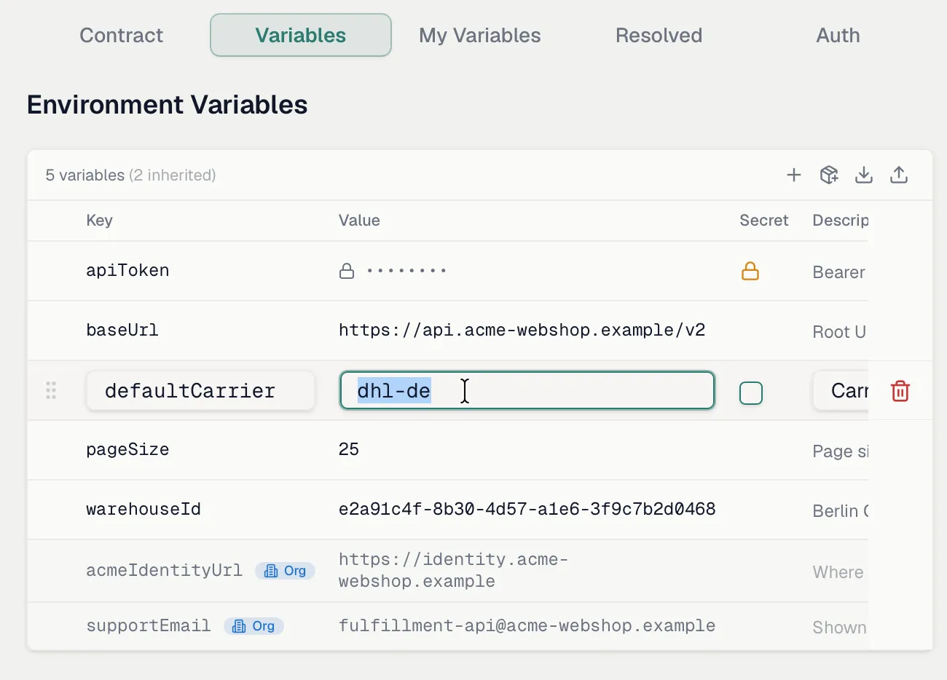Click the fulfillment-api@acme-webshop.example value
The height and width of the screenshot is (680, 947).
tap(527, 626)
